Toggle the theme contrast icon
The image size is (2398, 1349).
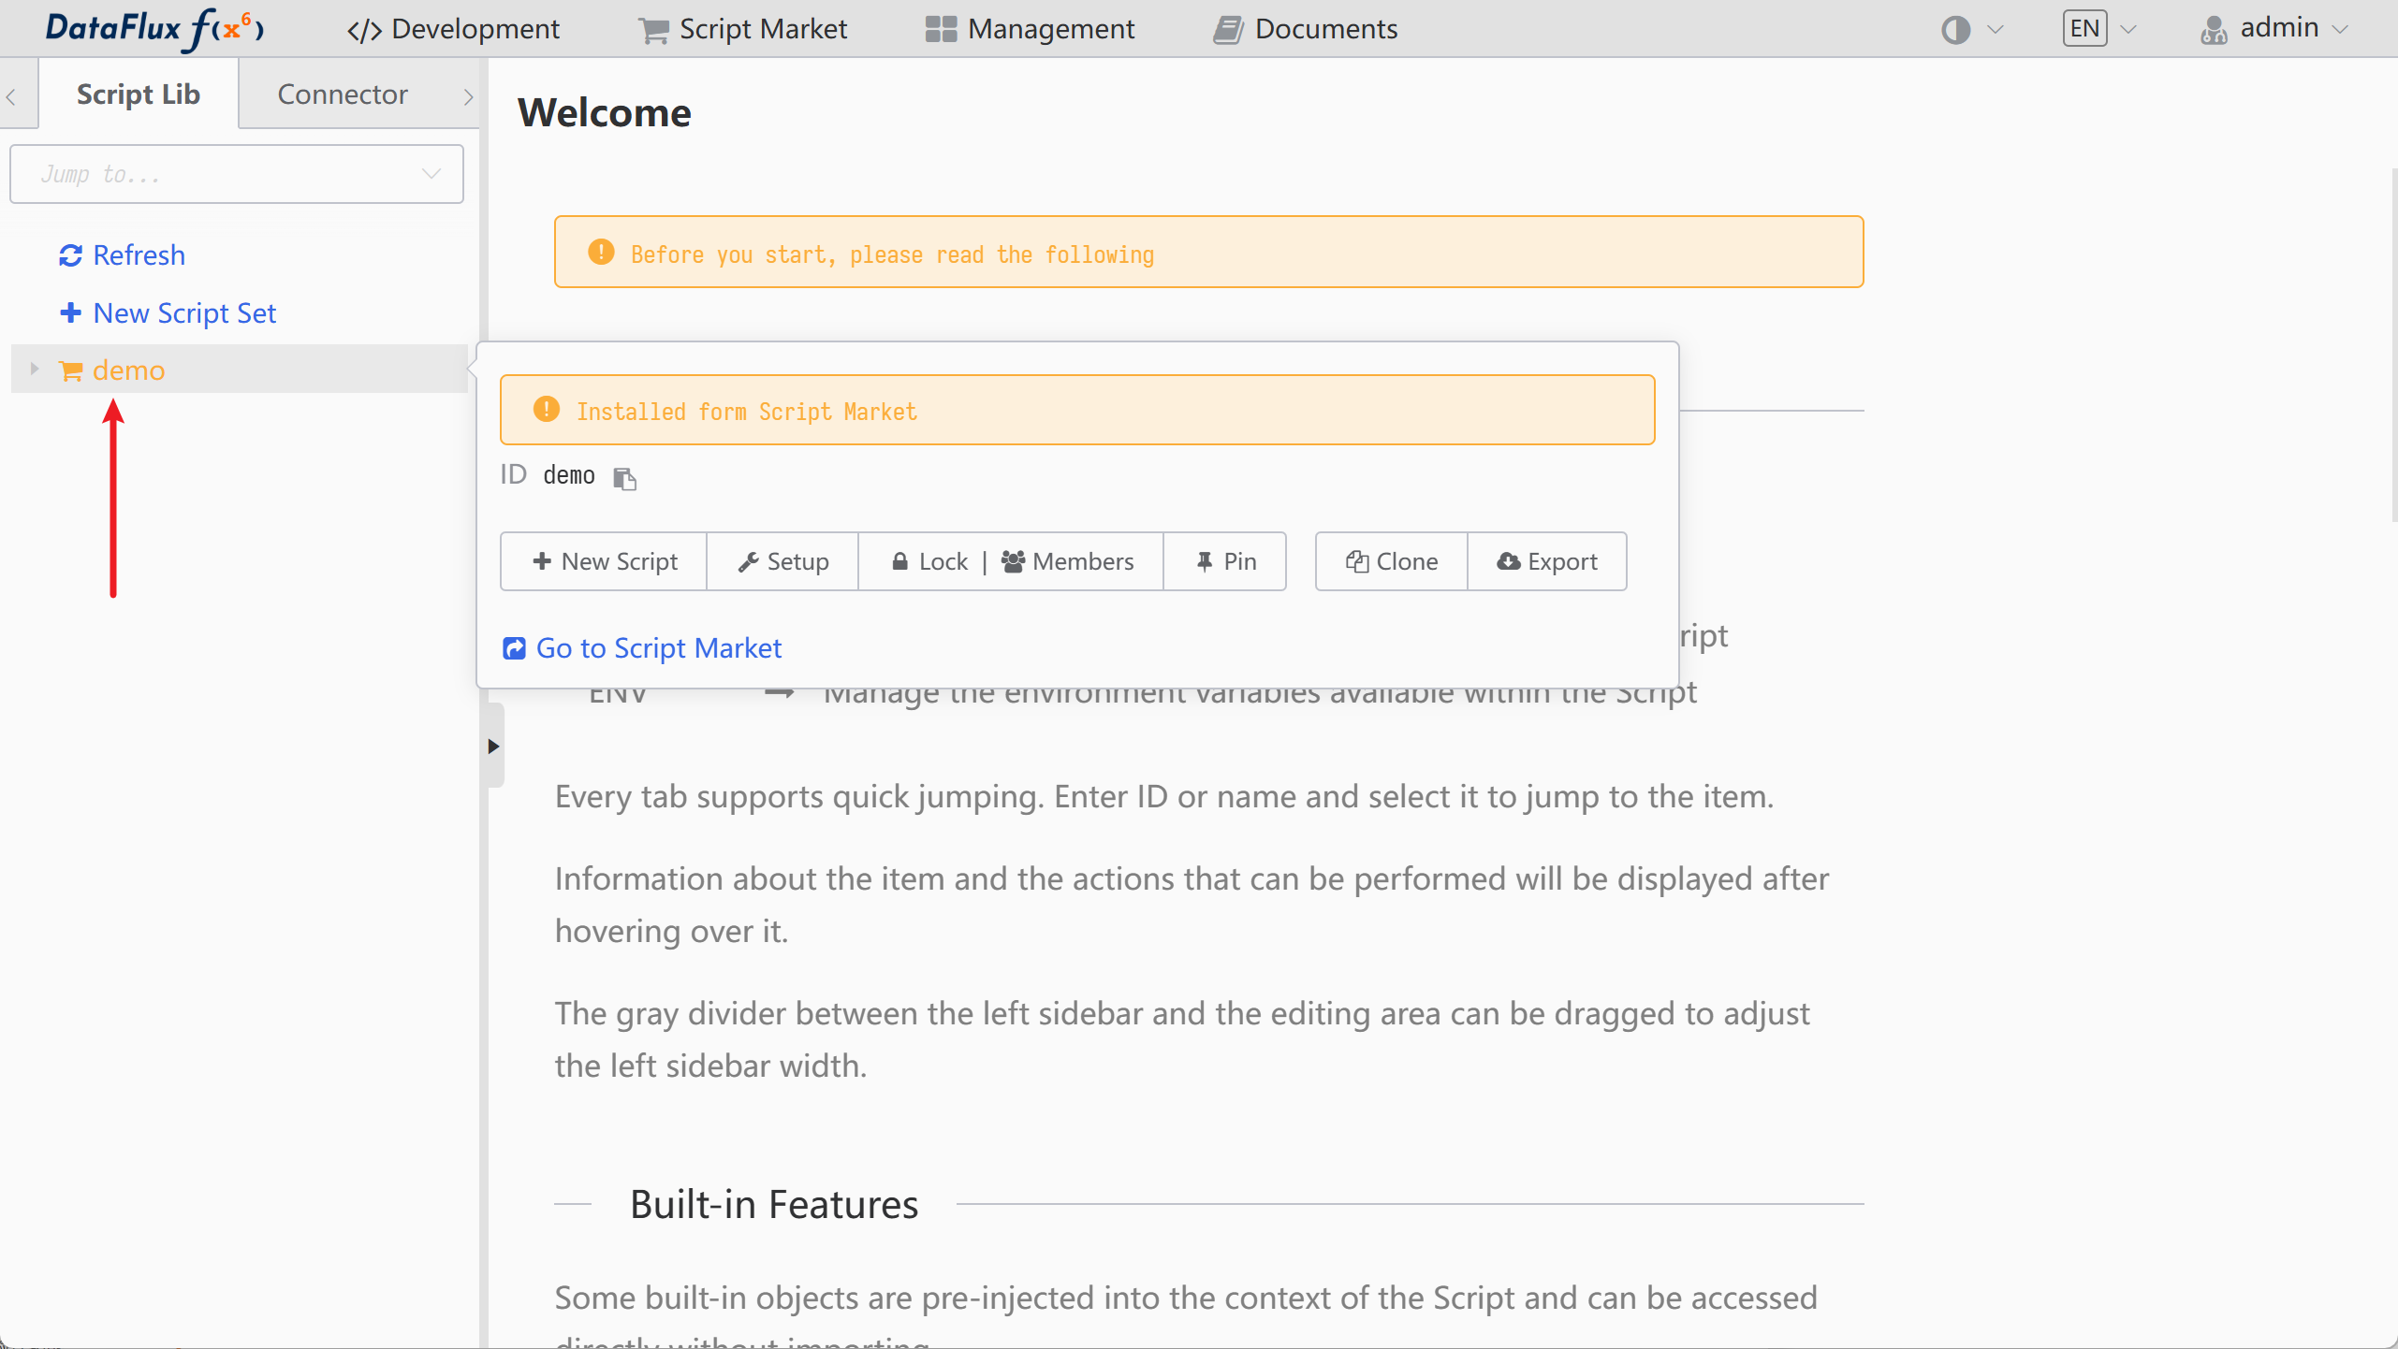click(1955, 30)
